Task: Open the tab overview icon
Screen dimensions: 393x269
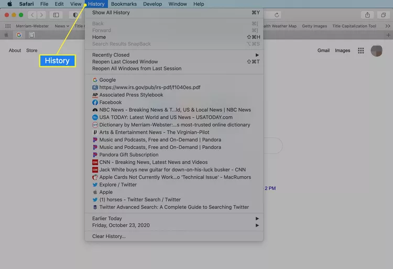Action: click(x=383, y=15)
